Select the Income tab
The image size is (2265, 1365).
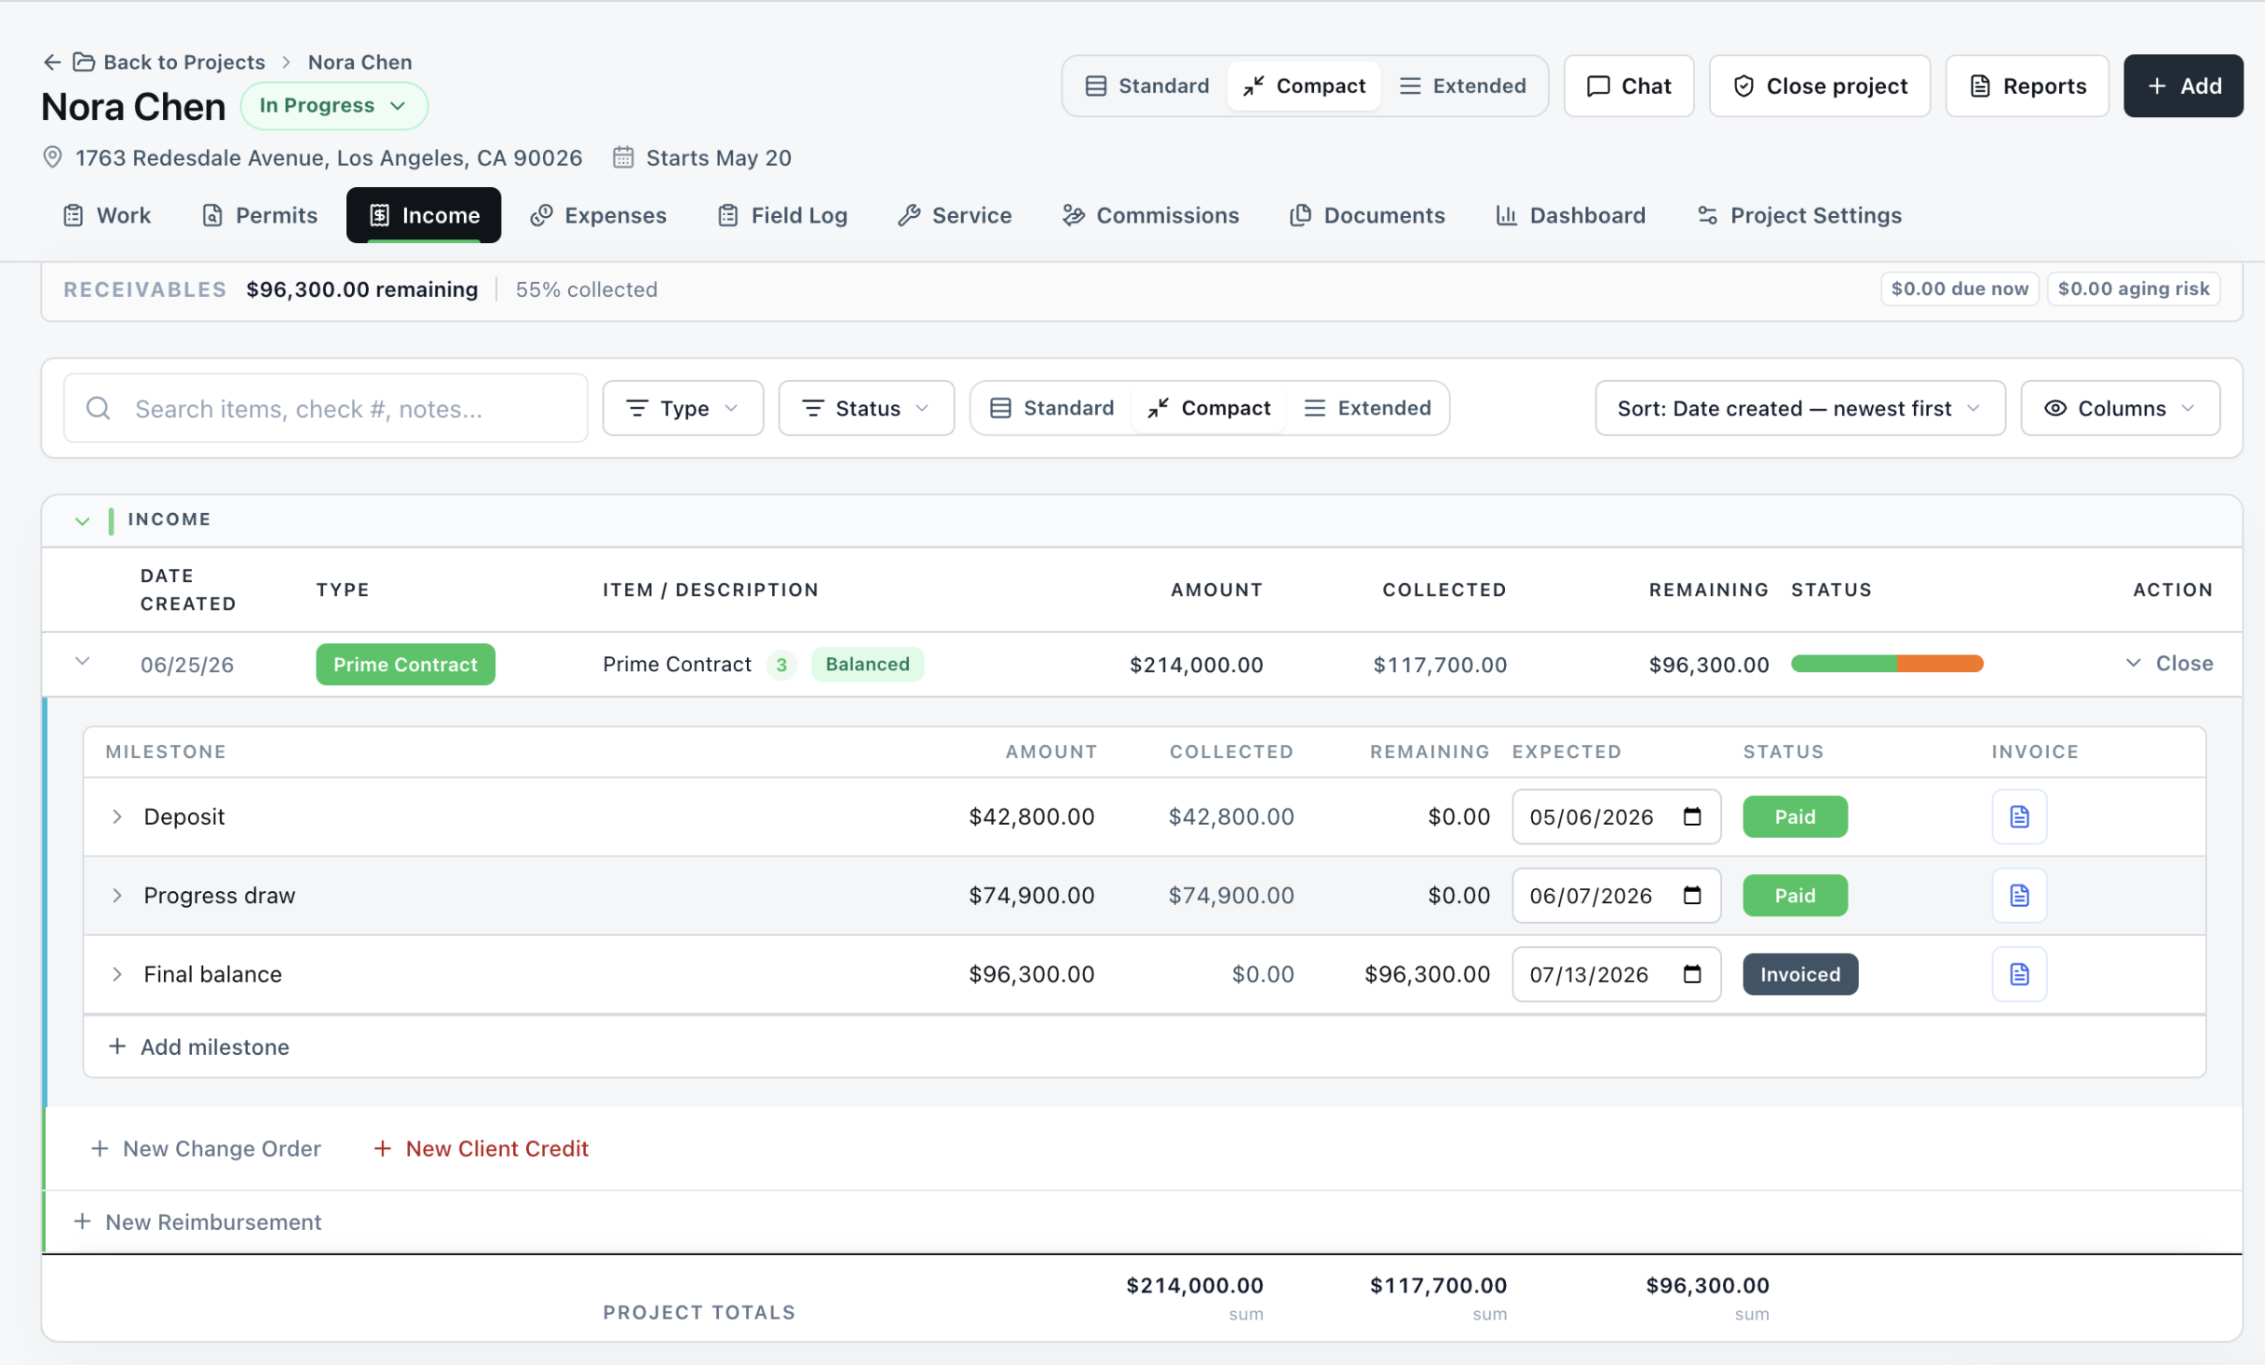(x=424, y=215)
